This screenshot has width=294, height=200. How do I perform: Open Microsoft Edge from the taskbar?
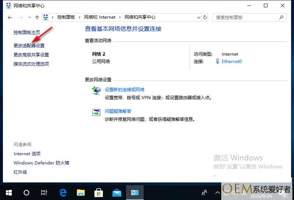(63, 192)
